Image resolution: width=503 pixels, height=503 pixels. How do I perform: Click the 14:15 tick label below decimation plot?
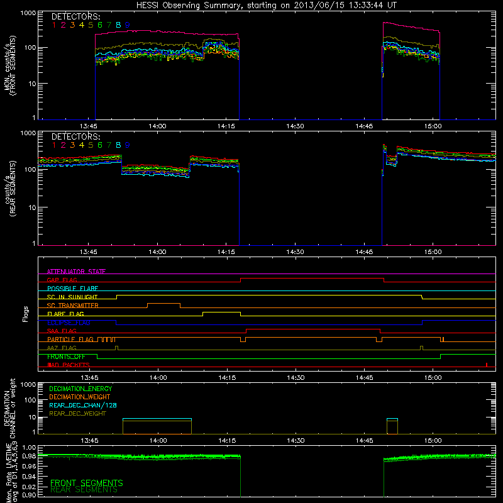pyautogui.click(x=227, y=441)
